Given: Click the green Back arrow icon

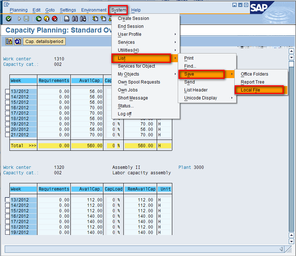Looking at the screenshot, I should point(39,19).
